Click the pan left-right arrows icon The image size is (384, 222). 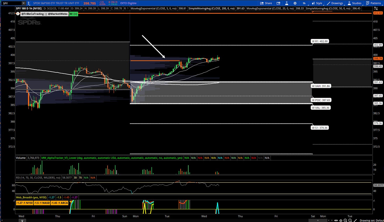[336, 220]
